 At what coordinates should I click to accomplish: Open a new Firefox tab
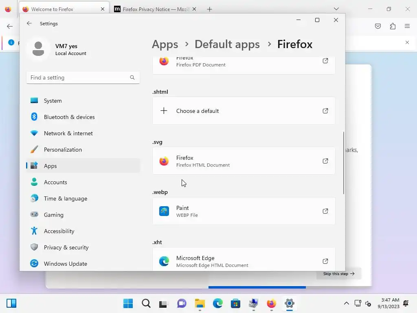210,9
